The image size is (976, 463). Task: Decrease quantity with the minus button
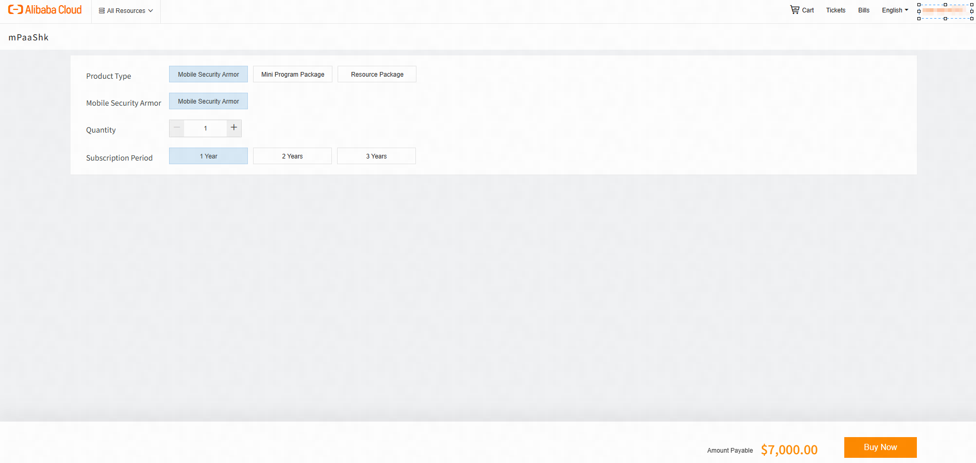(177, 128)
